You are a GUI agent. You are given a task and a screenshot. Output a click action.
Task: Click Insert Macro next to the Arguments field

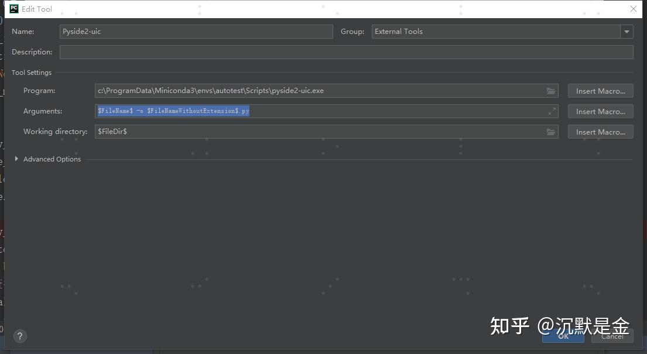[600, 111]
